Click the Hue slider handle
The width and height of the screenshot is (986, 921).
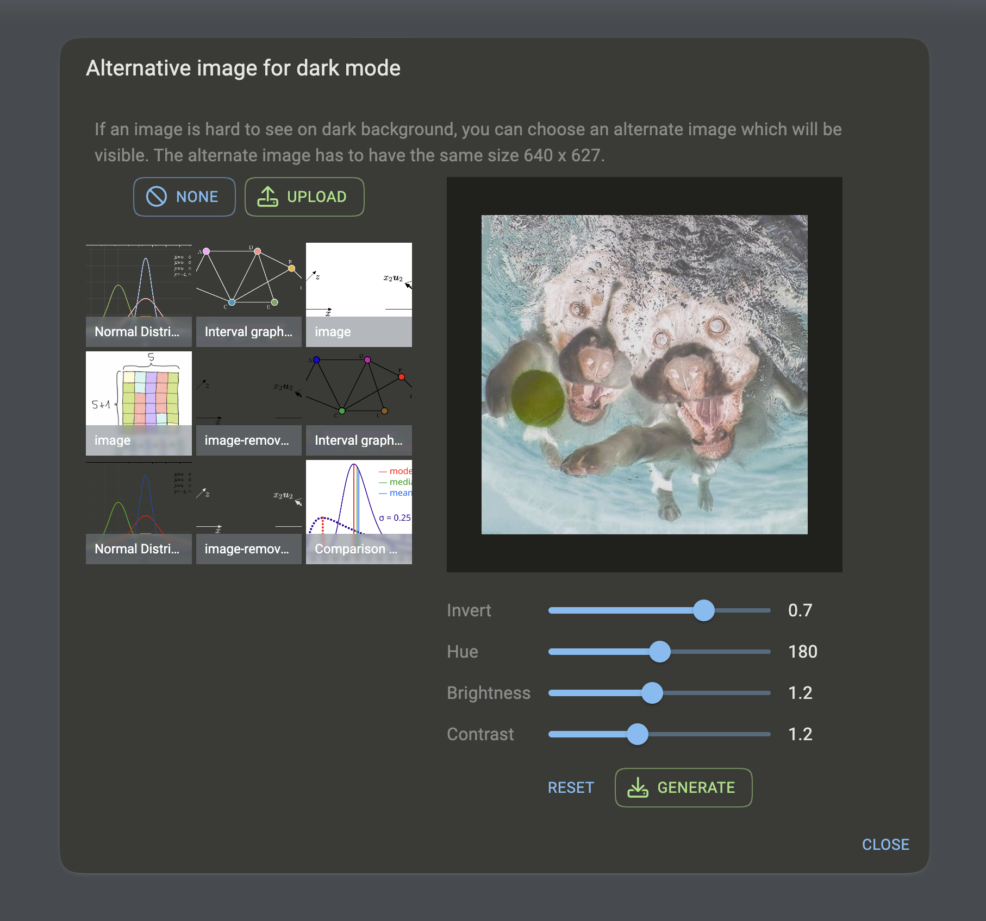click(659, 652)
